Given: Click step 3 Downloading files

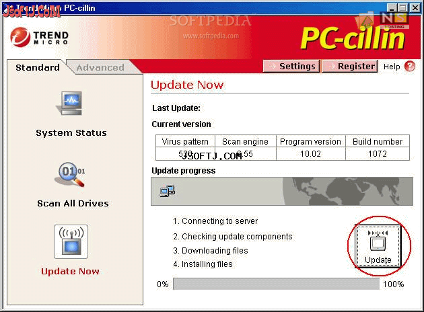Looking at the screenshot, I should pyautogui.click(x=211, y=250).
